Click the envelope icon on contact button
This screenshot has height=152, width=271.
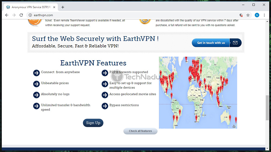point(235,43)
